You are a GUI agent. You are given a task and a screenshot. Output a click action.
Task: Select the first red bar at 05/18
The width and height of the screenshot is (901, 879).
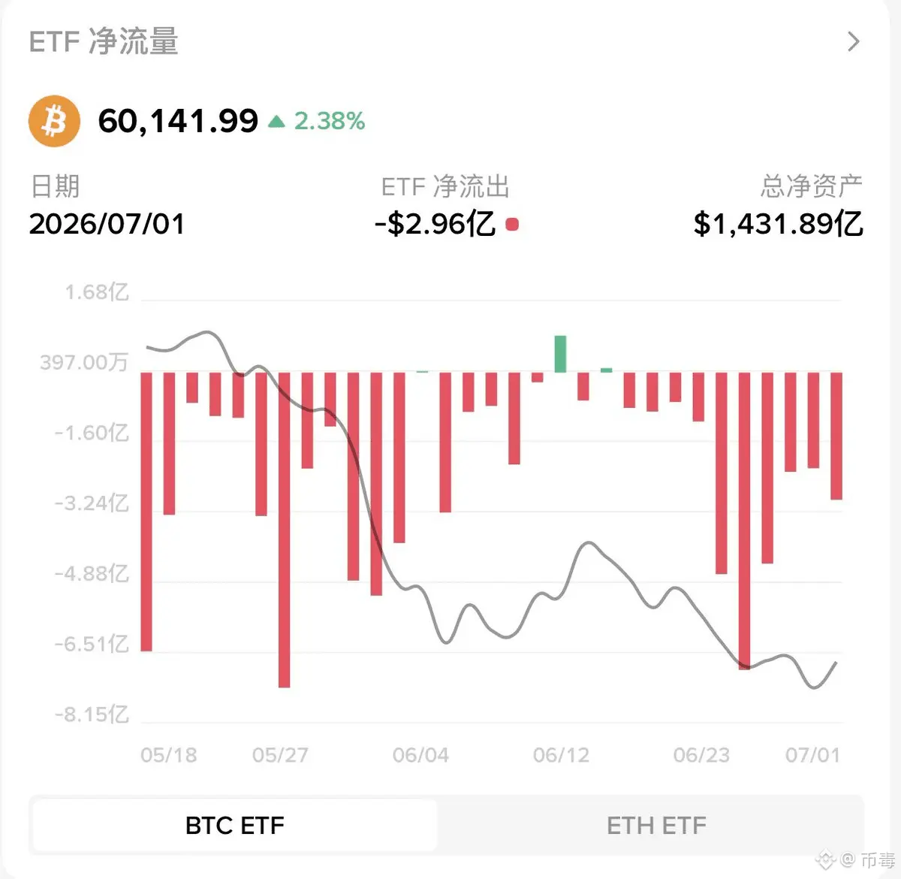146,512
